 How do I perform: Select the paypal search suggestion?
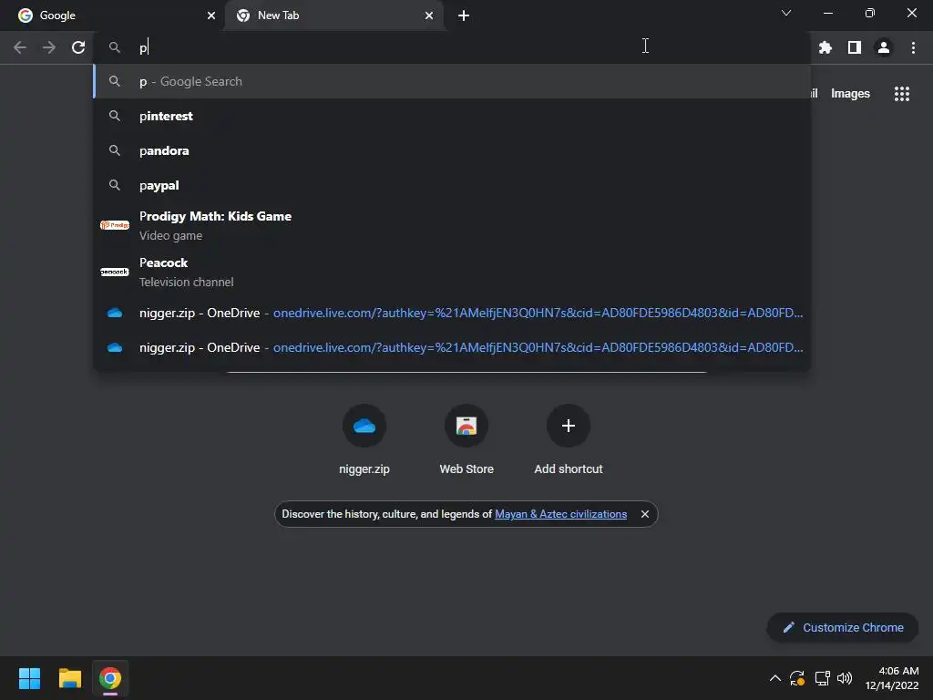coord(452,185)
